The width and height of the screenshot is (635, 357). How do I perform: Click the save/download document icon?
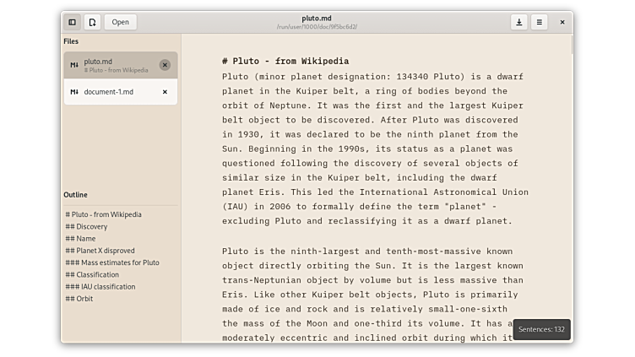coord(518,22)
